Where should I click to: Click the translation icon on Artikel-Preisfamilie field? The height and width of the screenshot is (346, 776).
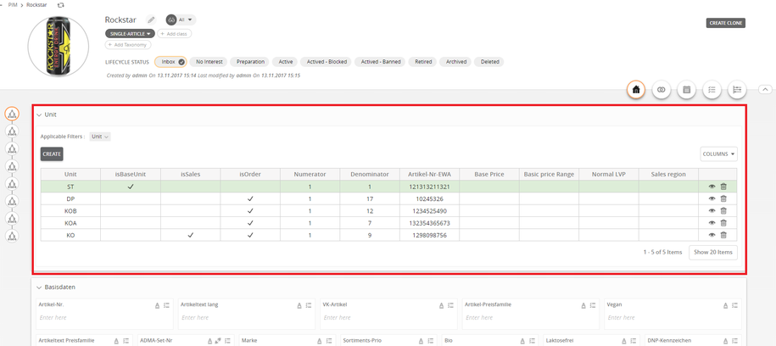(x=583, y=305)
